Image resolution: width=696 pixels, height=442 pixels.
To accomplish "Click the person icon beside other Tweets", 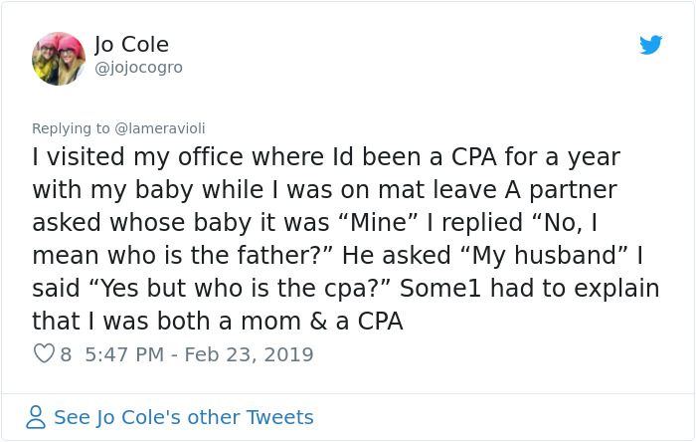I will click(x=36, y=417).
